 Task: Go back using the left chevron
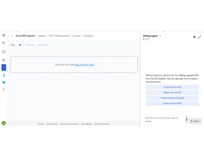click(12, 35)
